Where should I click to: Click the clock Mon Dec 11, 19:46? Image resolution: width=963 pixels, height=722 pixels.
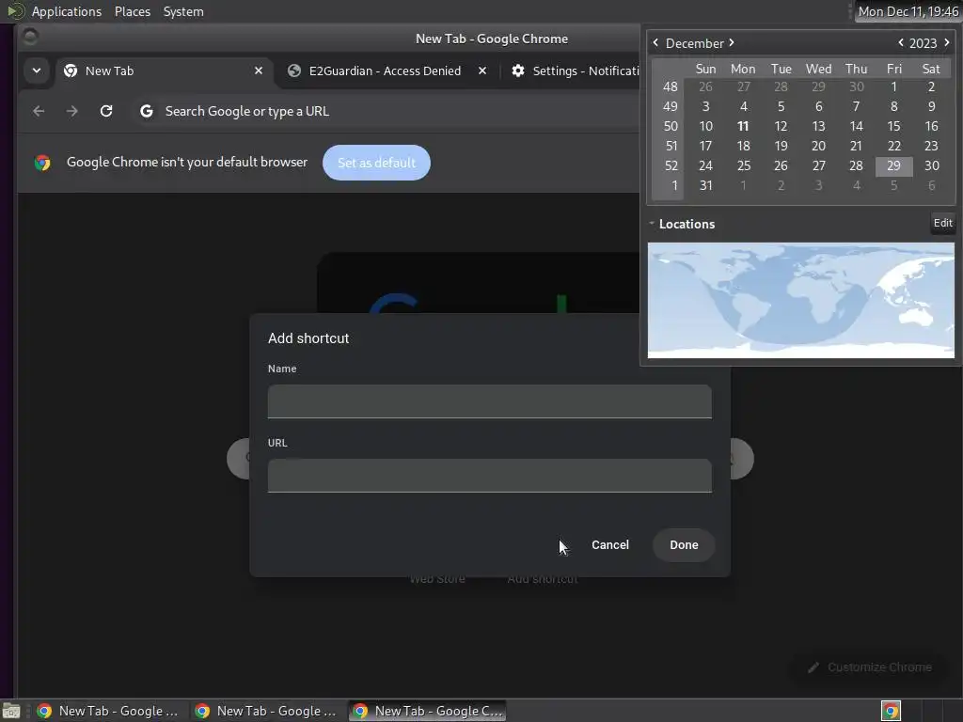point(908,11)
